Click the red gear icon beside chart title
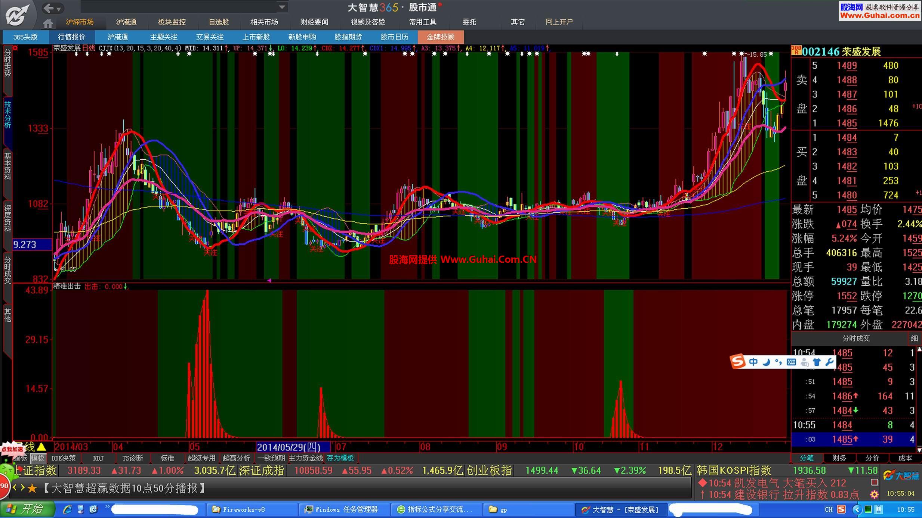 [x=15, y=48]
